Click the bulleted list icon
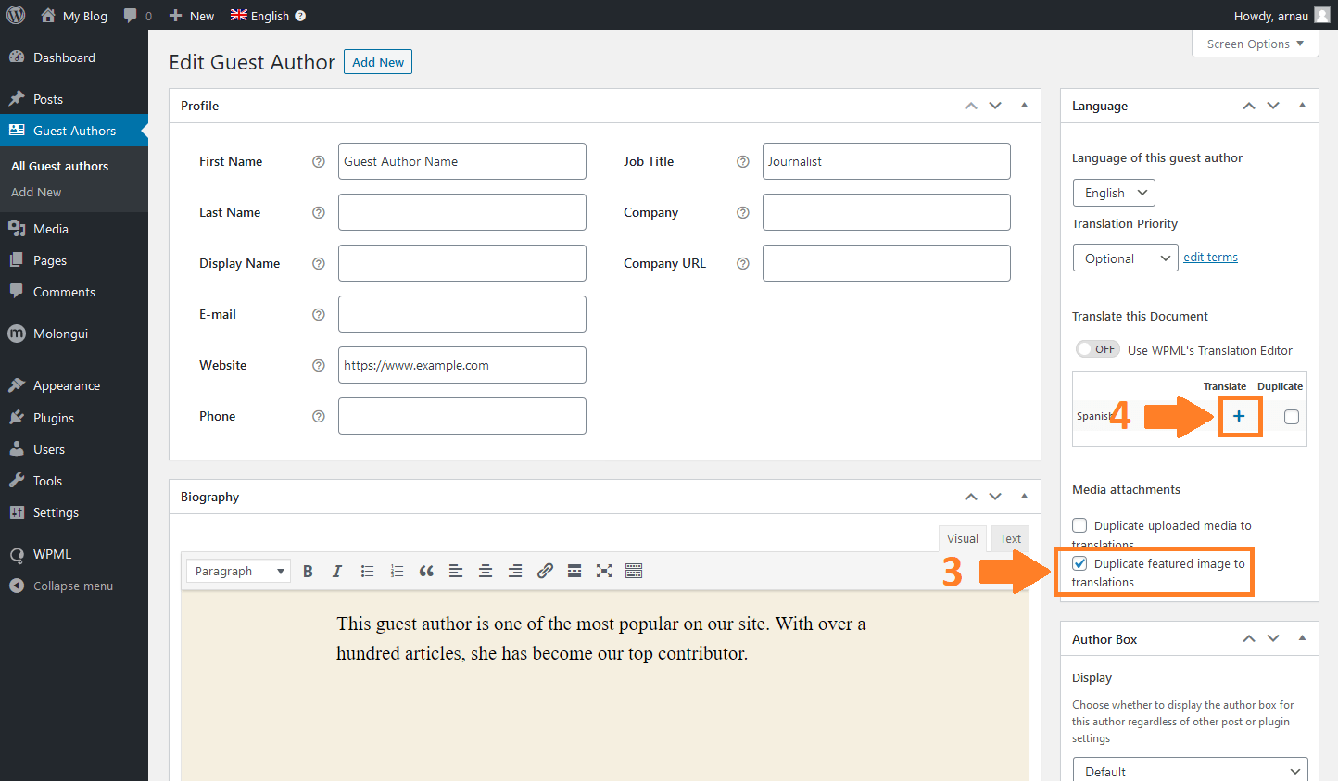This screenshot has height=781, width=1338. click(367, 571)
